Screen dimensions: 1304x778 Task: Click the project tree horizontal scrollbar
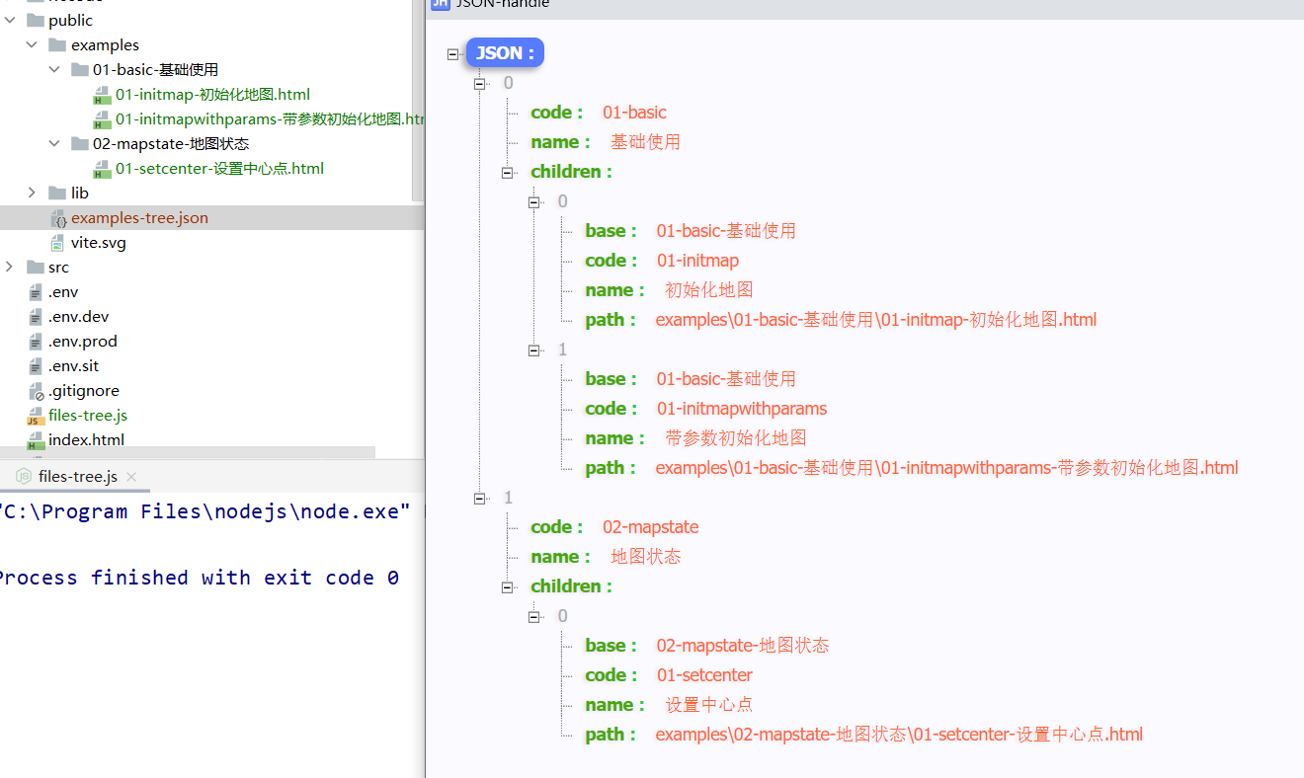coord(188,453)
